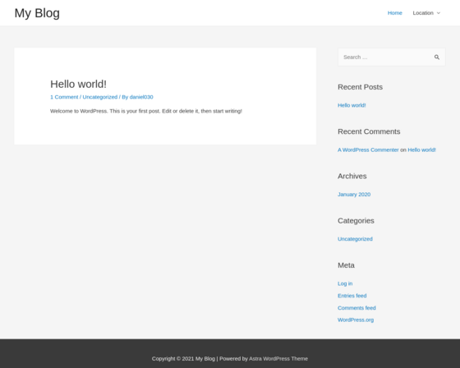Click the search magnifier icon
The image size is (460, 368).
[436, 57]
